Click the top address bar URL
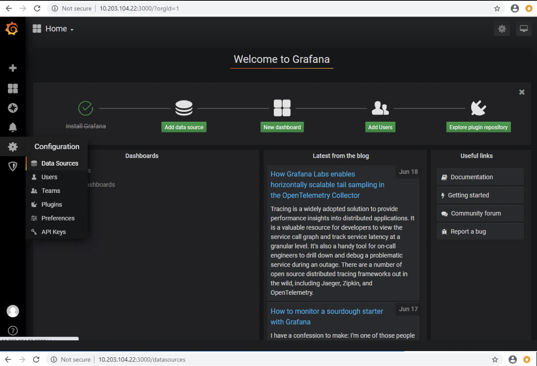Viewport: 537px width, 366px height. (139, 8)
